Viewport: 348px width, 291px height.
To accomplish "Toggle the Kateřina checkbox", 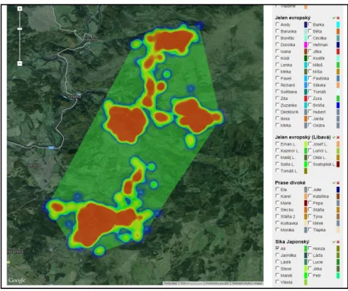I will click(x=310, y=196).
